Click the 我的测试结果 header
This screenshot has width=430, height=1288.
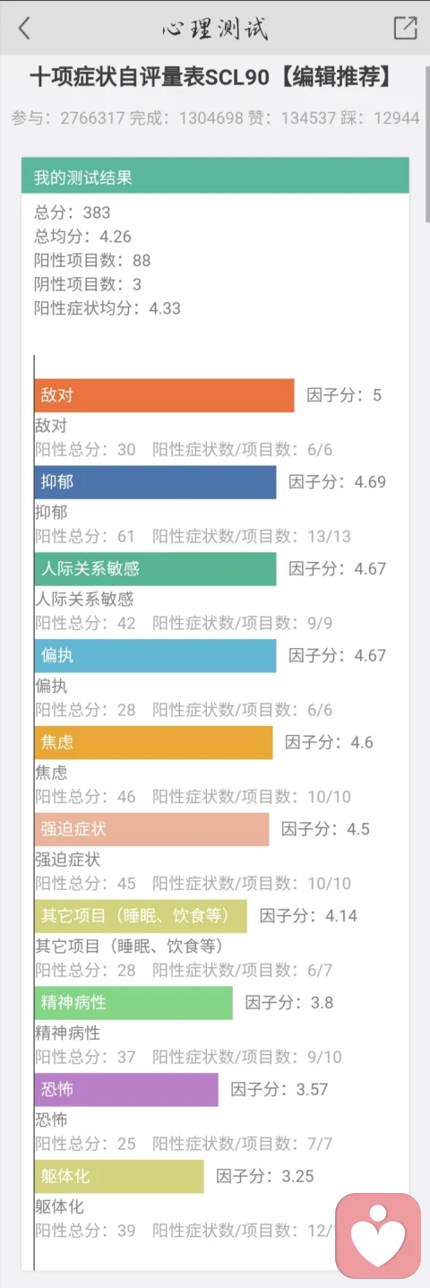point(215,177)
